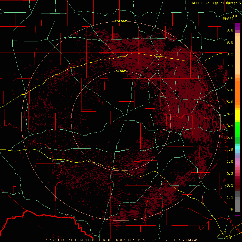Image resolution: width=242 pixels, height=242 pixels.
Task: Select the 1.8 scale value
Action: [230, 150]
